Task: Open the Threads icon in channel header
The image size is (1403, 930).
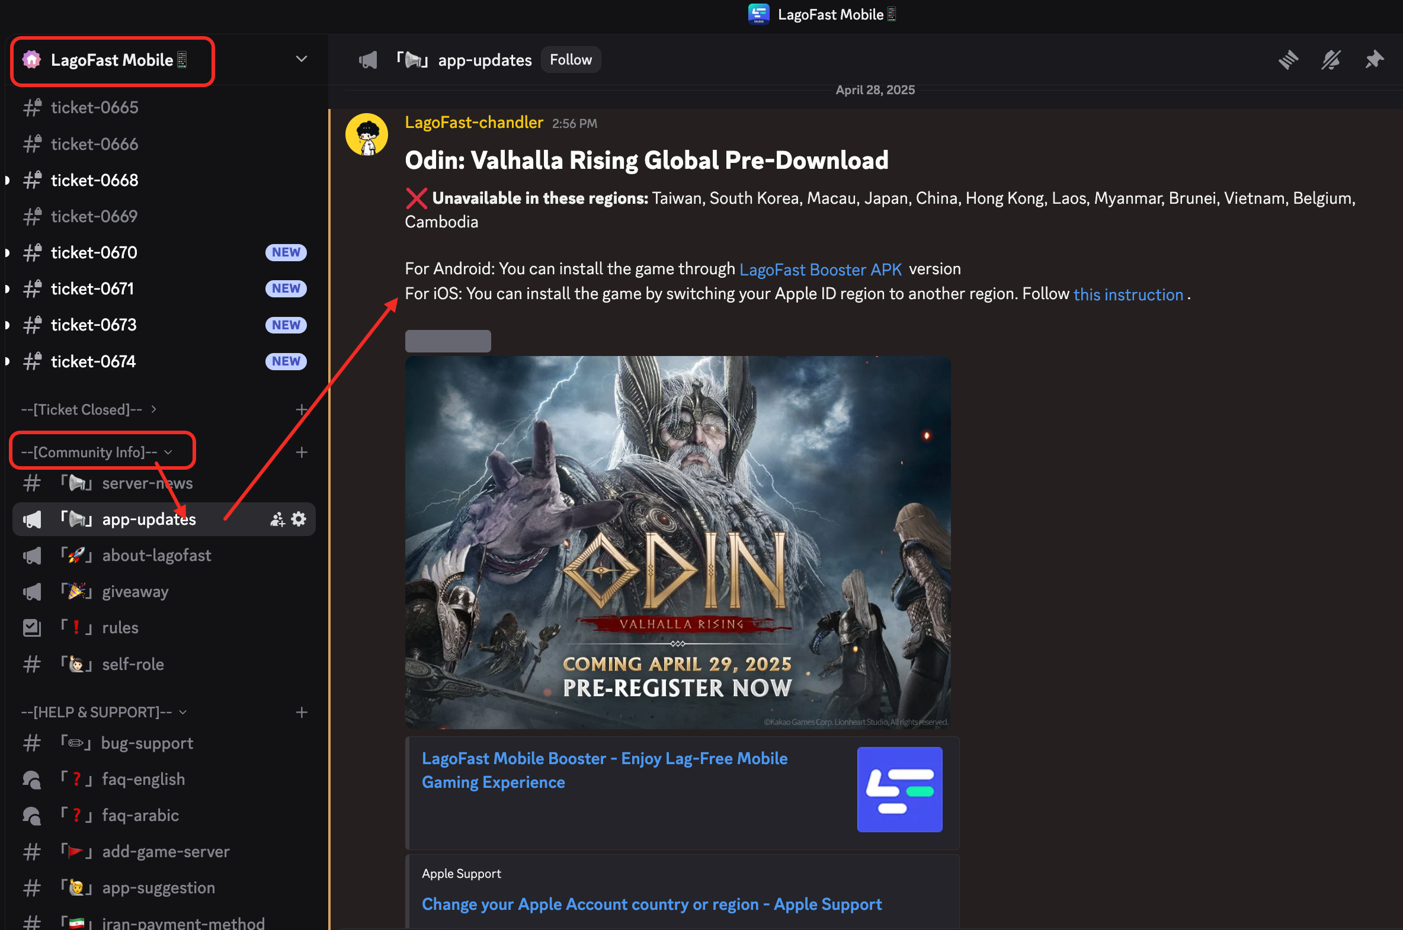Action: coord(1288,60)
